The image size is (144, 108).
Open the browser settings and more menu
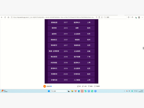point(142,17)
